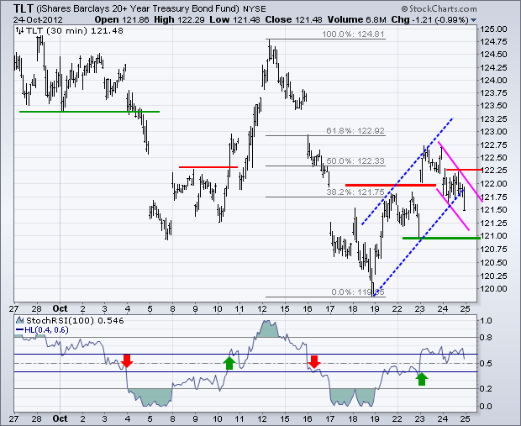Click the Low 121.48 value in header

tap(234, 20)
